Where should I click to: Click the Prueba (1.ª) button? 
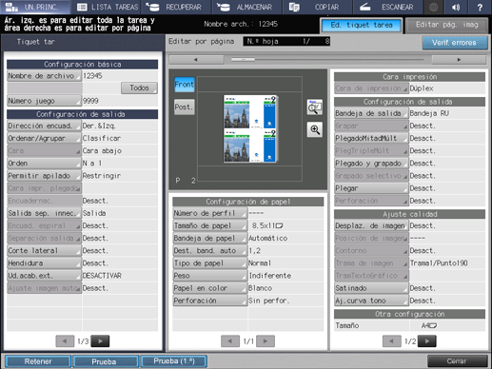coord(174,361)
